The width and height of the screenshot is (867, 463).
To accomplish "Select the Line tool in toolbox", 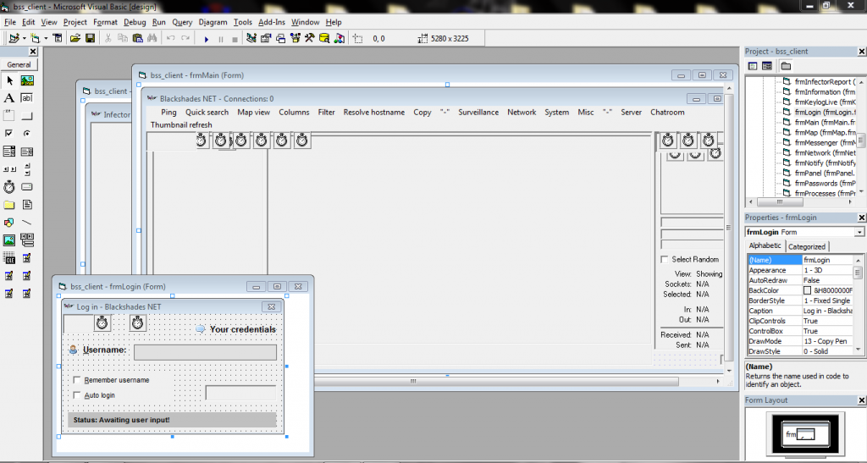I will pos(27,223).
